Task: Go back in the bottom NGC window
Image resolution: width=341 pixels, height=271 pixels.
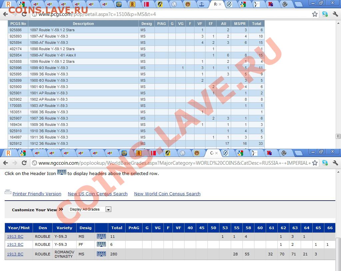Action: [5, 163]
